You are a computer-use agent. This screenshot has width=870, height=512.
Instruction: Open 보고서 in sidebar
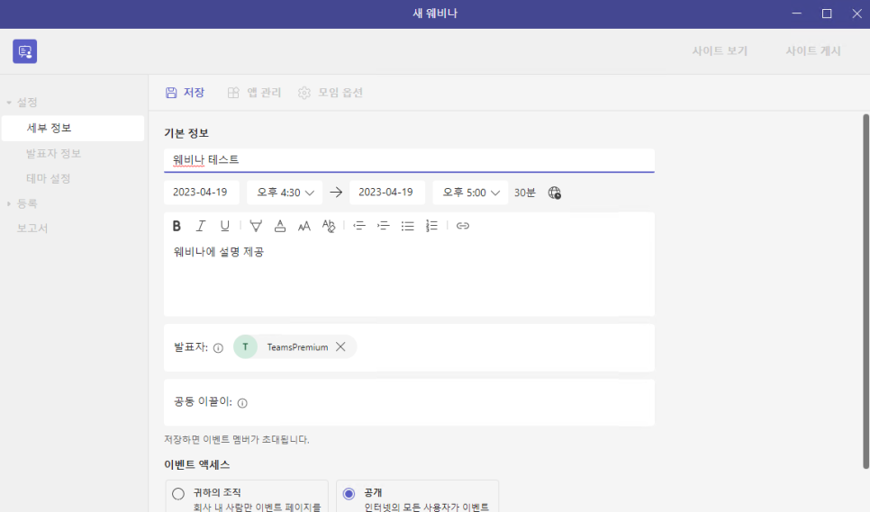coord(32,229)
